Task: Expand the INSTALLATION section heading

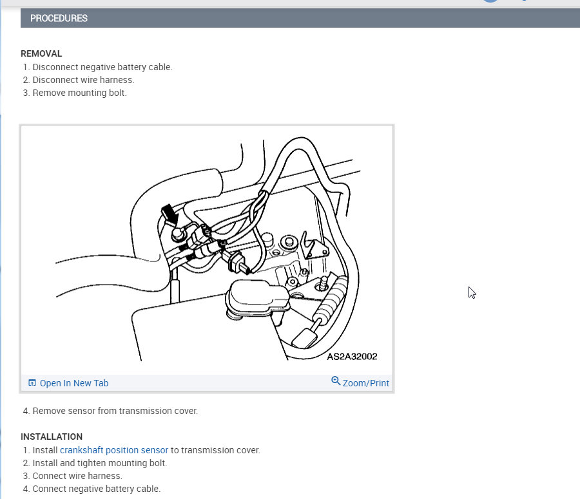Action: pos(52,437)
